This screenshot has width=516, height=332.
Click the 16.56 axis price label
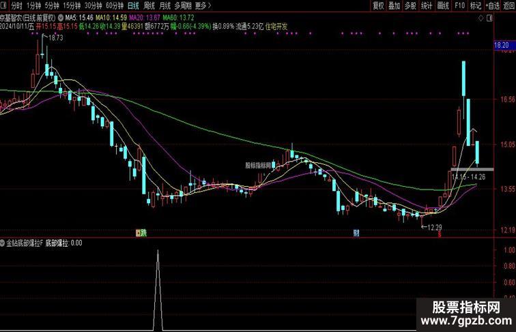tap(507, 100)
